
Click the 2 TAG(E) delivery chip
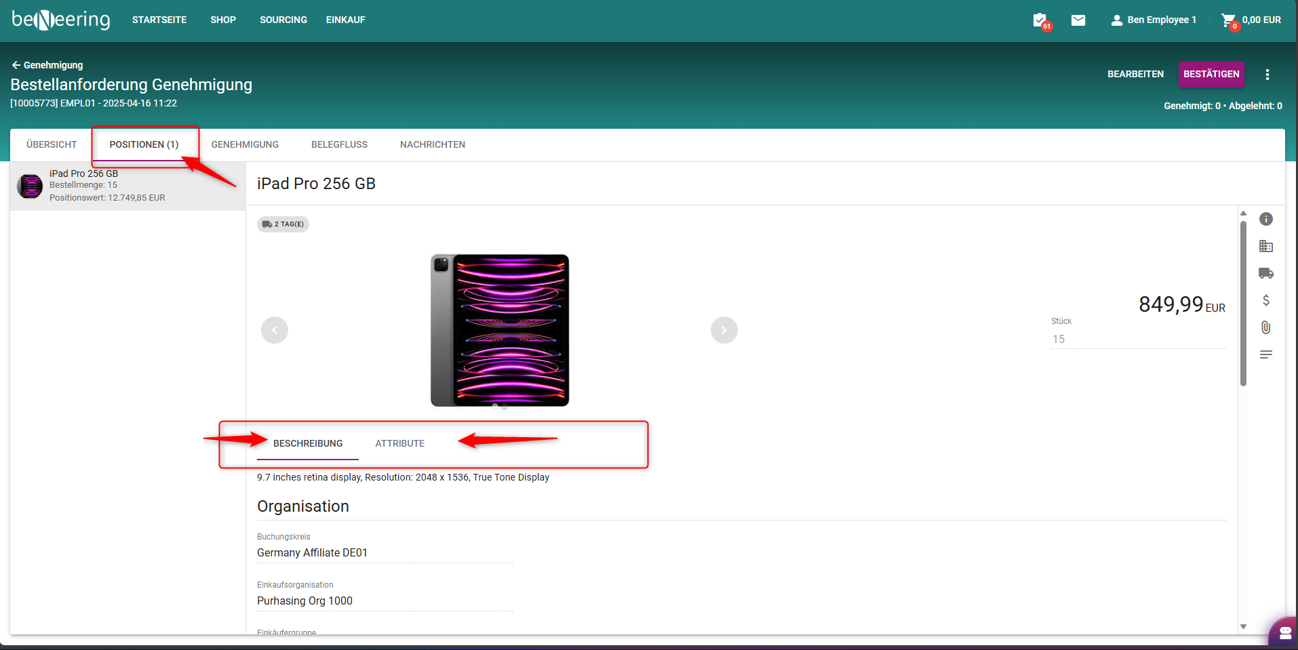(283, 224)
